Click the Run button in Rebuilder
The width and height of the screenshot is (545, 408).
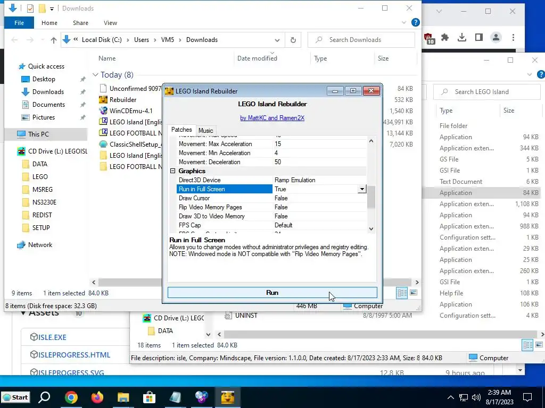272,293
